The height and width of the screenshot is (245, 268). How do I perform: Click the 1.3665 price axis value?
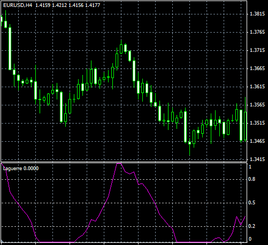[x=257, y=68]
